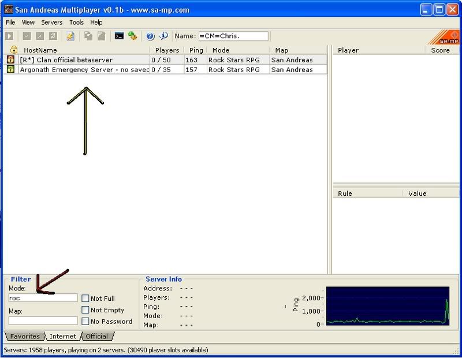The width and height of the screenshot is (462, 358).
Task: Click the Name field containing =CM=Chris.
Action: click(233, 36)
